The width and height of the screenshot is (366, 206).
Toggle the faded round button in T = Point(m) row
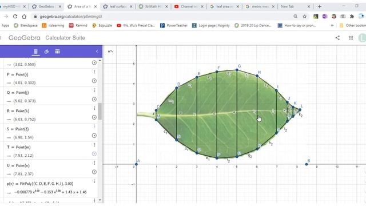coord(94,154)
